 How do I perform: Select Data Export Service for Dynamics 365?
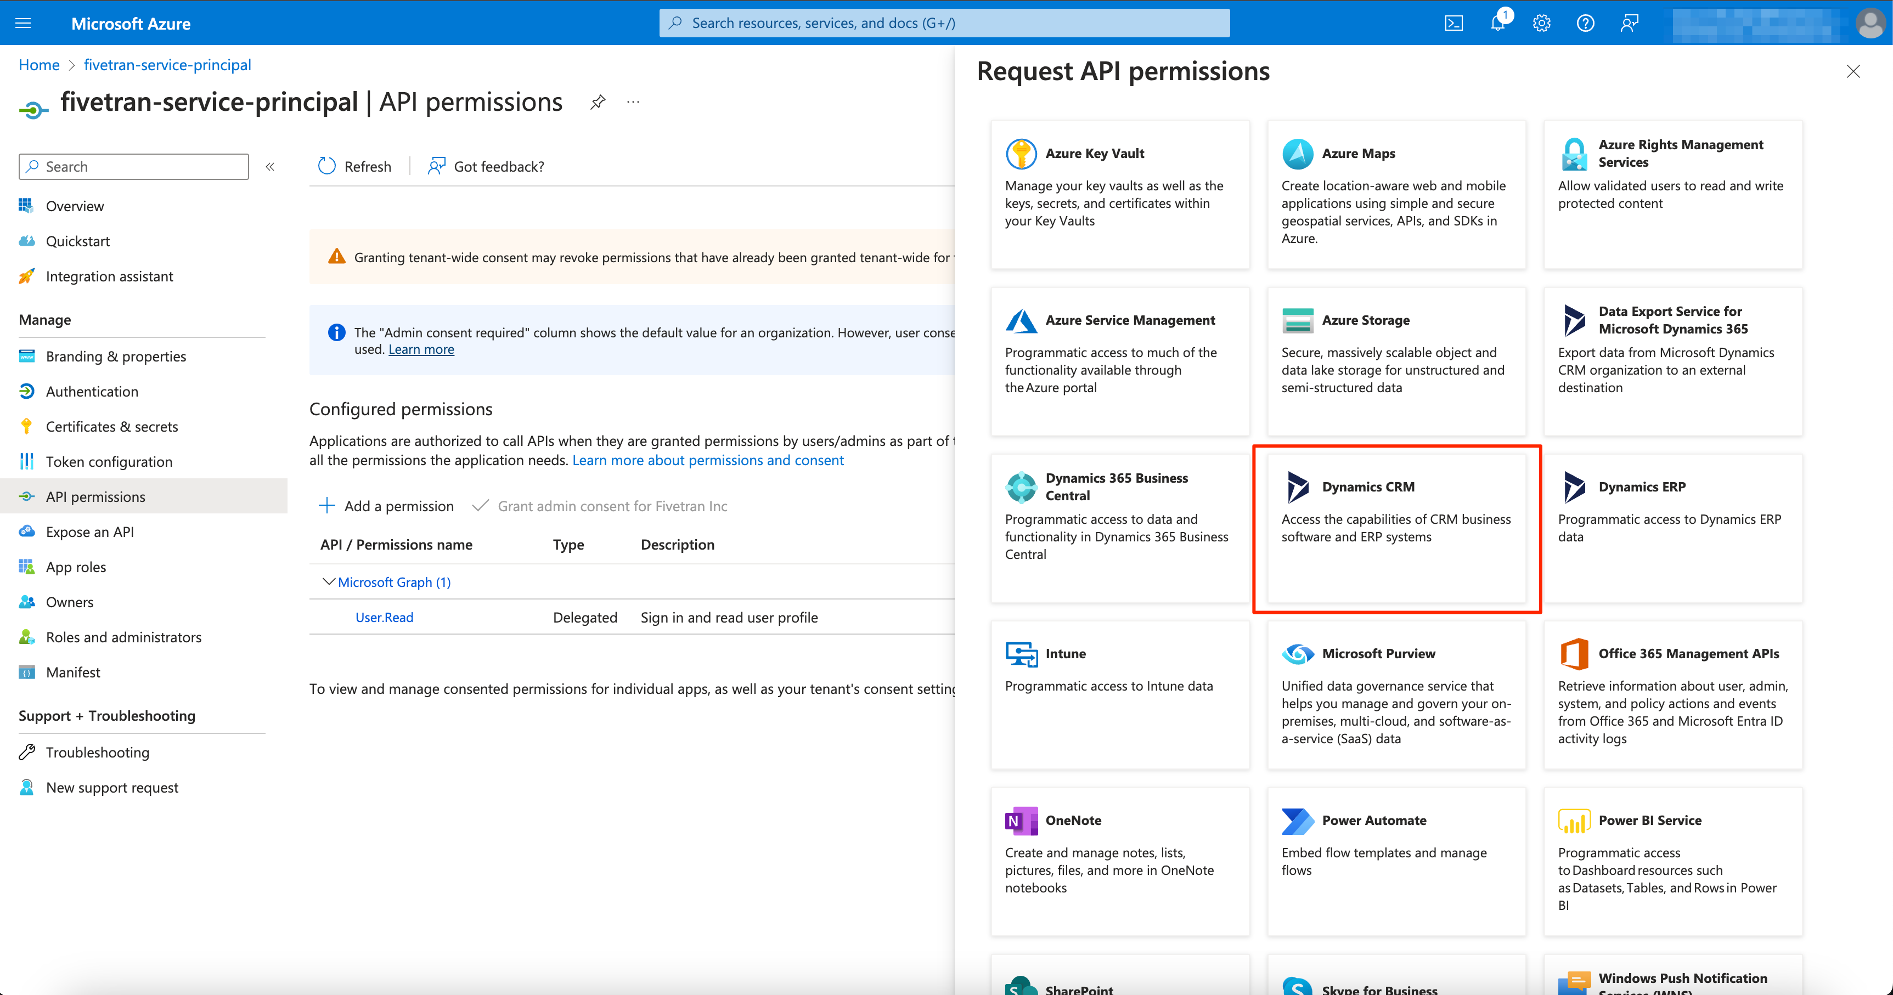click(1674, 361)
